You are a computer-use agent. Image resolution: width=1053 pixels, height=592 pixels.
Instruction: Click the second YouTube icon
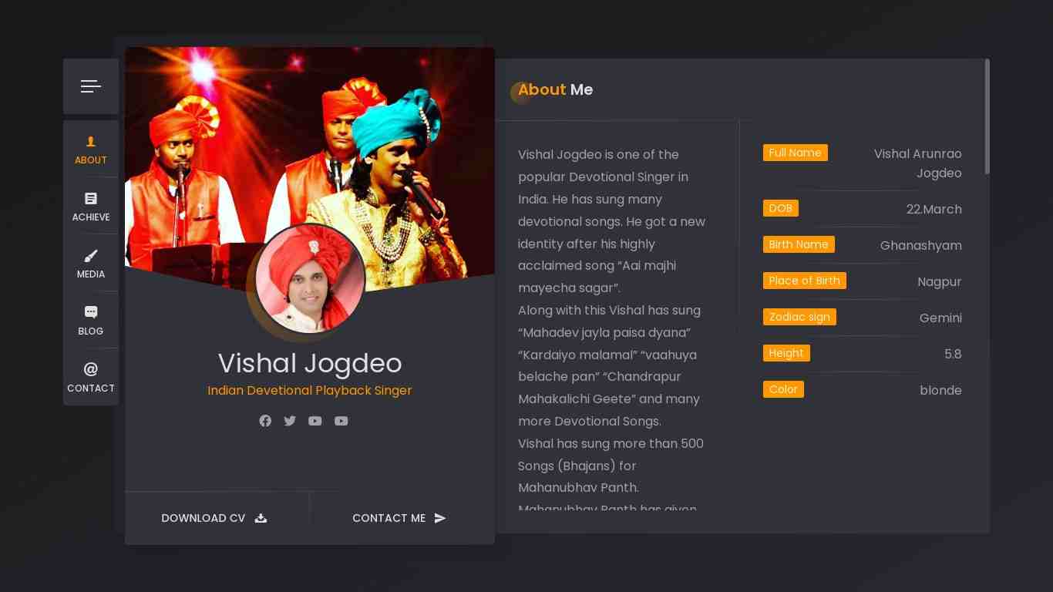point(341,421)
